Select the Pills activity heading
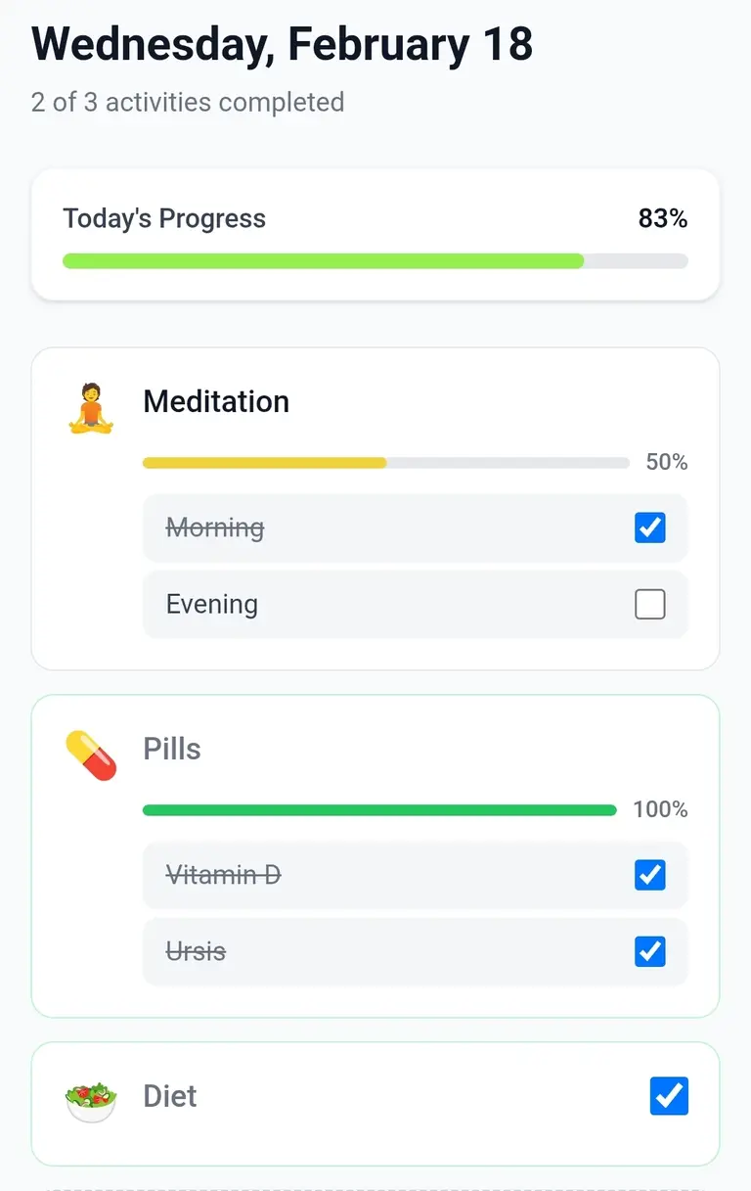 click(171, 750)
